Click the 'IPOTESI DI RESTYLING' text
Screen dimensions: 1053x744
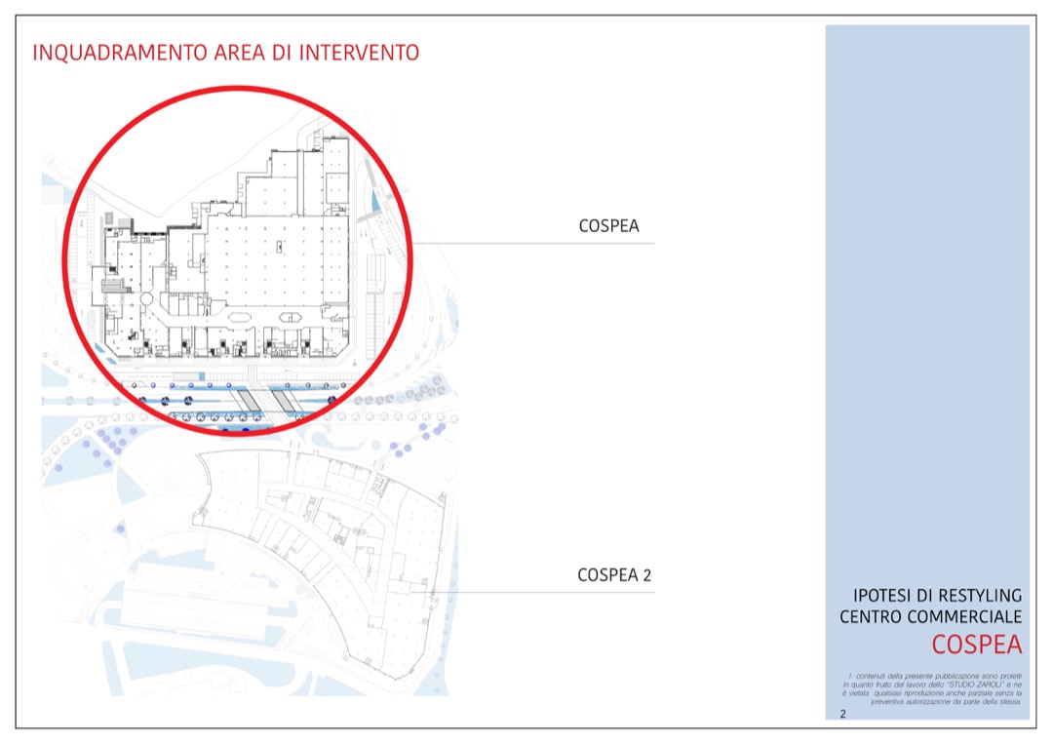click(x=937, y=595)
